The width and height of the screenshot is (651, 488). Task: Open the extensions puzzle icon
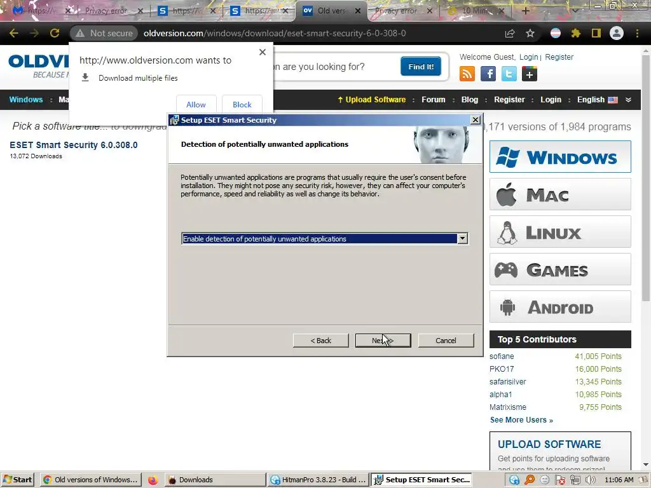click(575, 33)
